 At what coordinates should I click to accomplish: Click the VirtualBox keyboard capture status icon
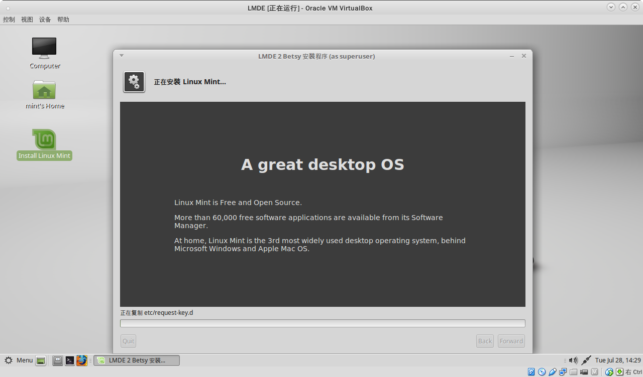click(620, 372)
